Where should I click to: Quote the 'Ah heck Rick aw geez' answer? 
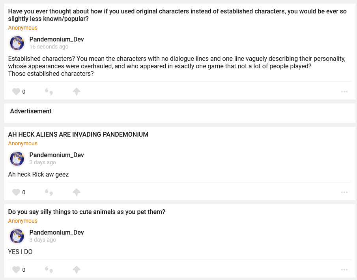pyautogui.click(x=49, y=192)
